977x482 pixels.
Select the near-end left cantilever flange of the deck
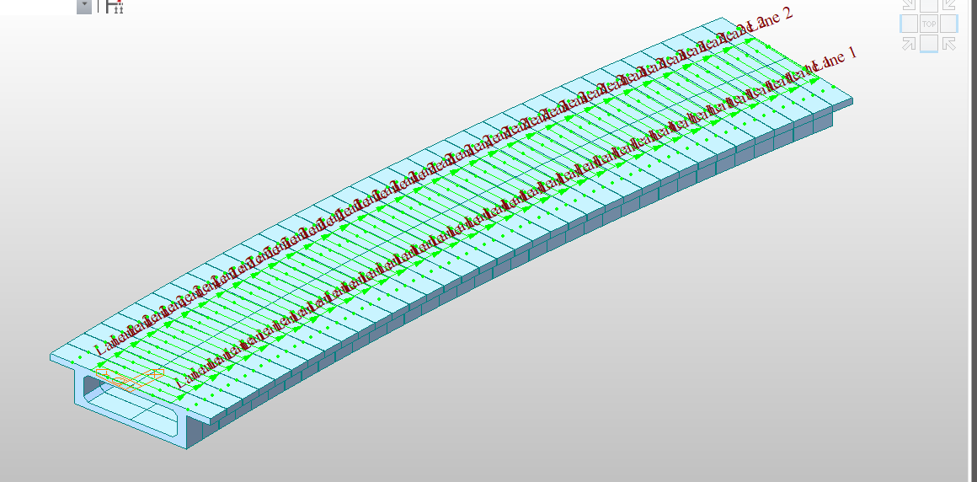click(x=66, y=360)
